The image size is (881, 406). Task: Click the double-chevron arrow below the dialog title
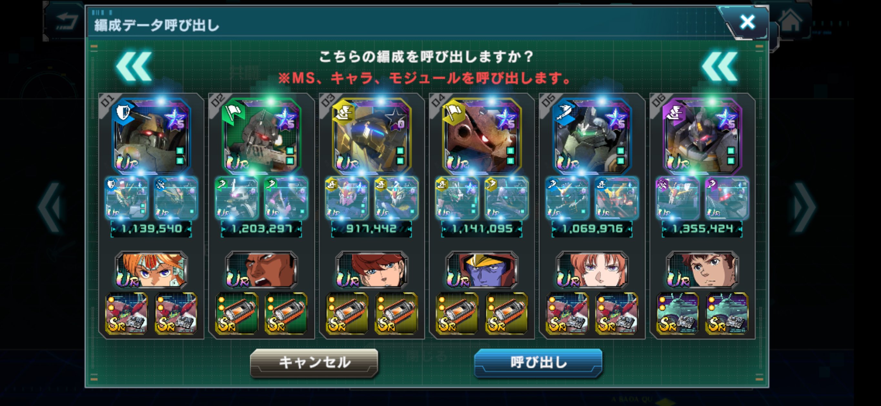click(x=134, y=67)
